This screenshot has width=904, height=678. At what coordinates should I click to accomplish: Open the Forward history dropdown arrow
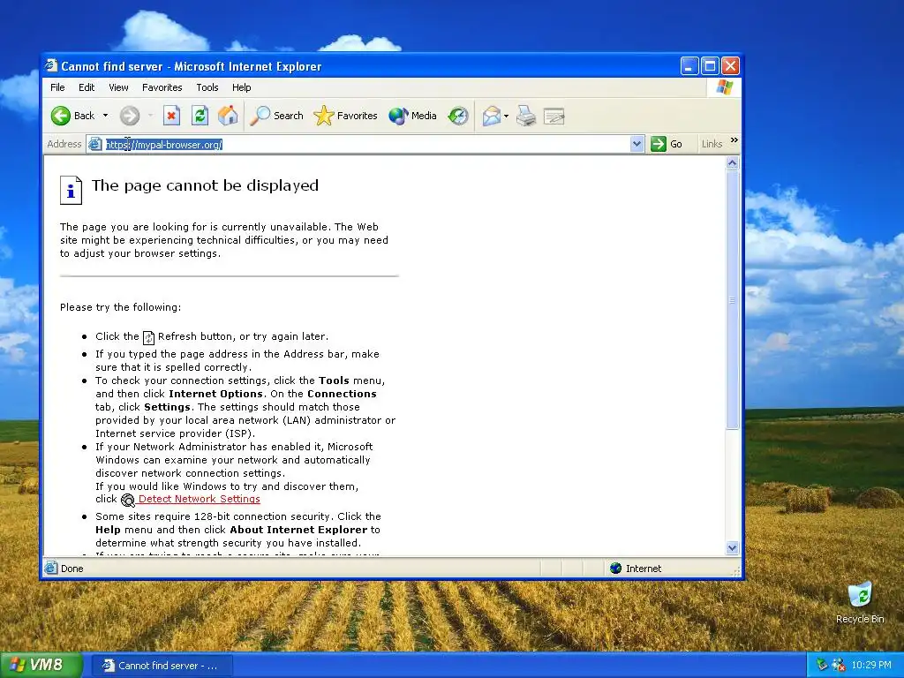[150, 116]
